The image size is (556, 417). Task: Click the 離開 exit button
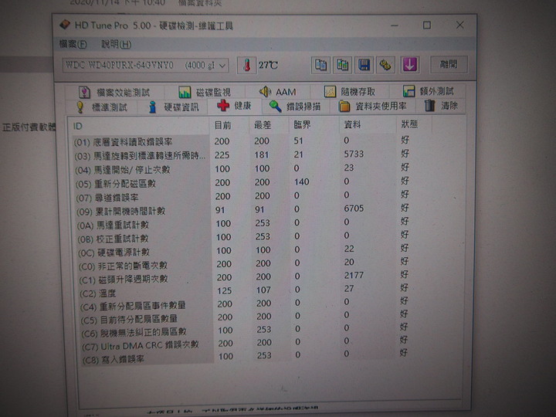[449, 64]
